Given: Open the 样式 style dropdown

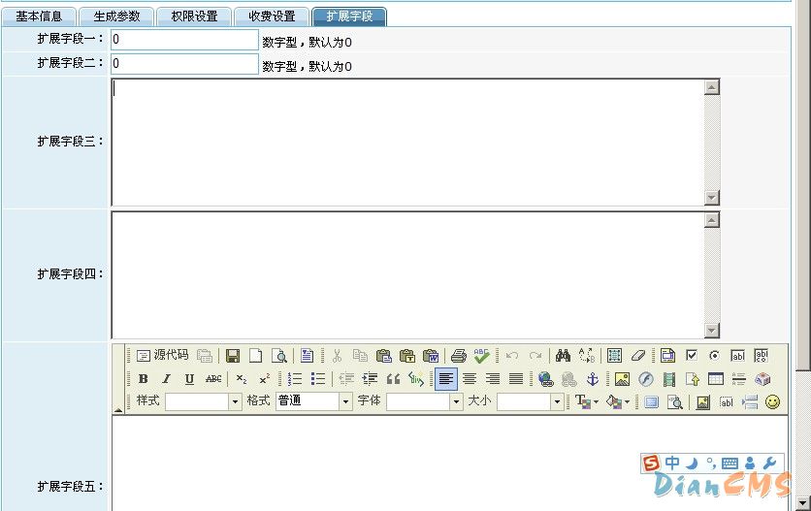Looking at the screenshot, I should (203, 401).
